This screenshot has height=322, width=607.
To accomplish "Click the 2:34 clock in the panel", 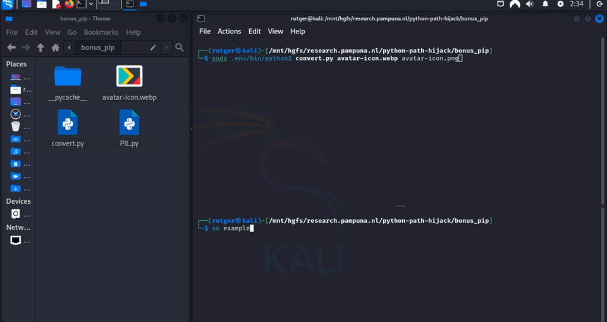I will (577, 4).
